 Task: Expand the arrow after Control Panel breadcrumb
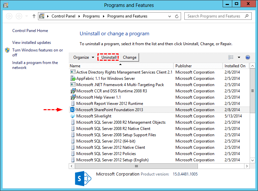(x=79, y=16)
